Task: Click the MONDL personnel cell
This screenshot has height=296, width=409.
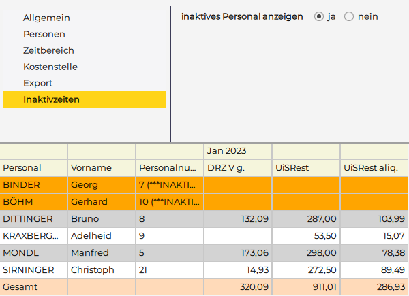Action: (x=20, y=253)
